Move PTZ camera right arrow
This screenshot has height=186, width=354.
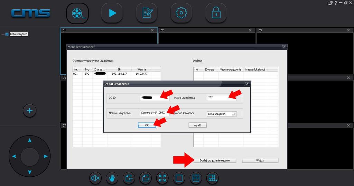click(46, 156)
